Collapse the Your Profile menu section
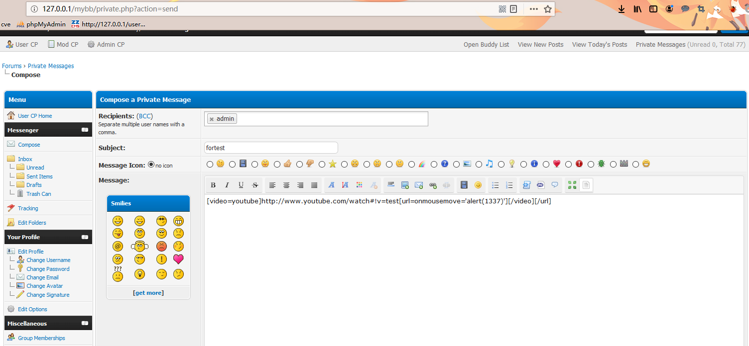Viewport: 749px width, 346px height. tap(85, 237)
